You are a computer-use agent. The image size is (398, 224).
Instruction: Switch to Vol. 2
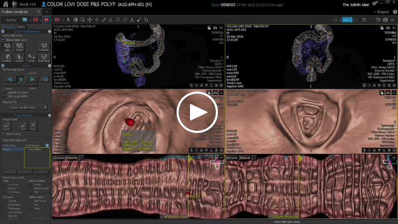(347, 20)
